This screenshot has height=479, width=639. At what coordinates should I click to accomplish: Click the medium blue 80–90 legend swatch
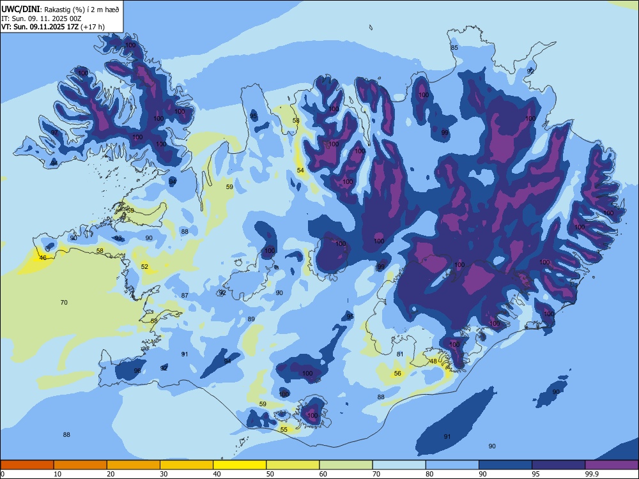(x=452, y=465)
